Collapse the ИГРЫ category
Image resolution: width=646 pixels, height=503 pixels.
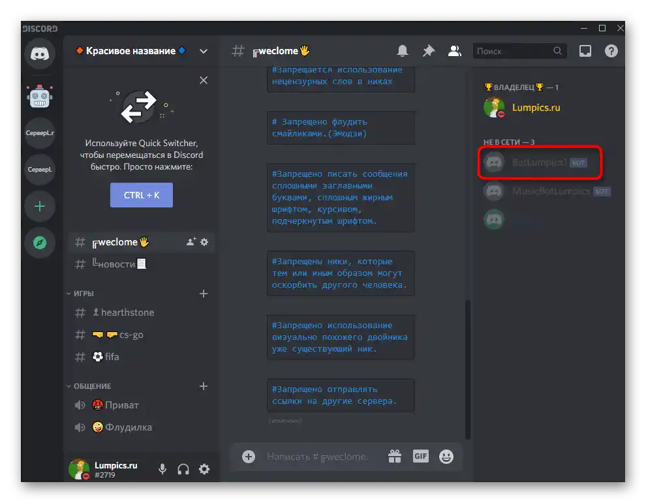click(80, 294)
